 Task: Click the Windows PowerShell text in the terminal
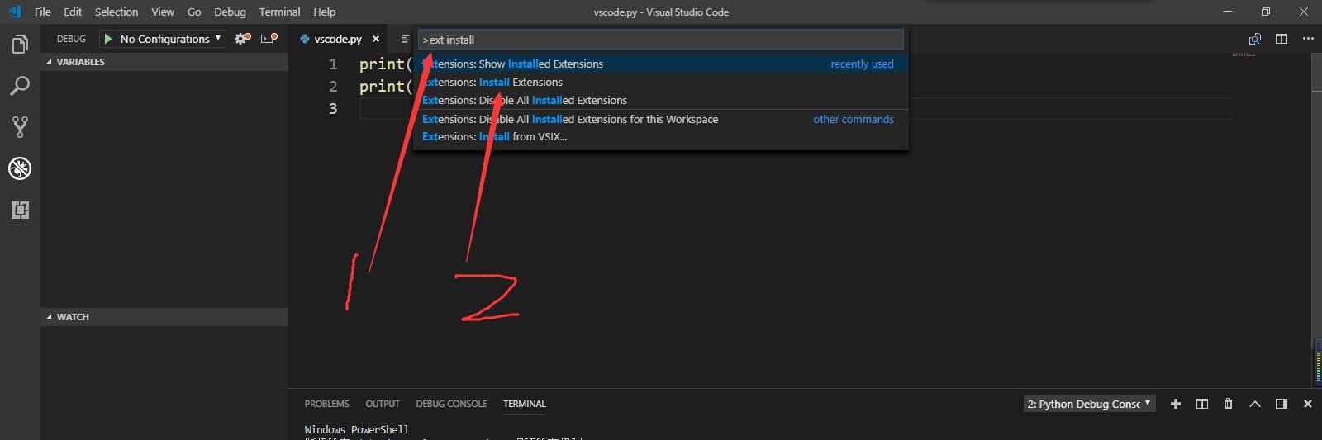[357, 429]
